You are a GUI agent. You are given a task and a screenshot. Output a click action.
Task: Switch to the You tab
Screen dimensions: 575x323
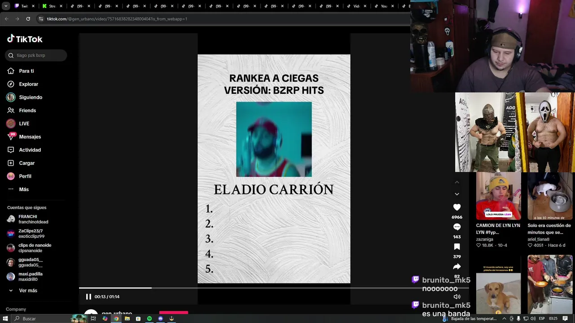(x=384, y=6)
